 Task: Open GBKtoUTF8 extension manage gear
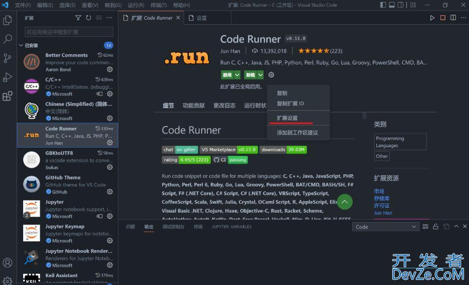point(110,167)
